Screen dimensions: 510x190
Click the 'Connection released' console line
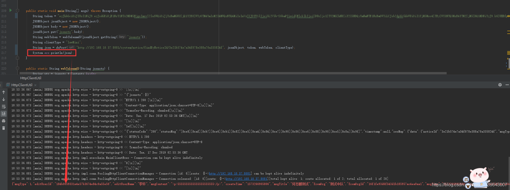[200, 179]
